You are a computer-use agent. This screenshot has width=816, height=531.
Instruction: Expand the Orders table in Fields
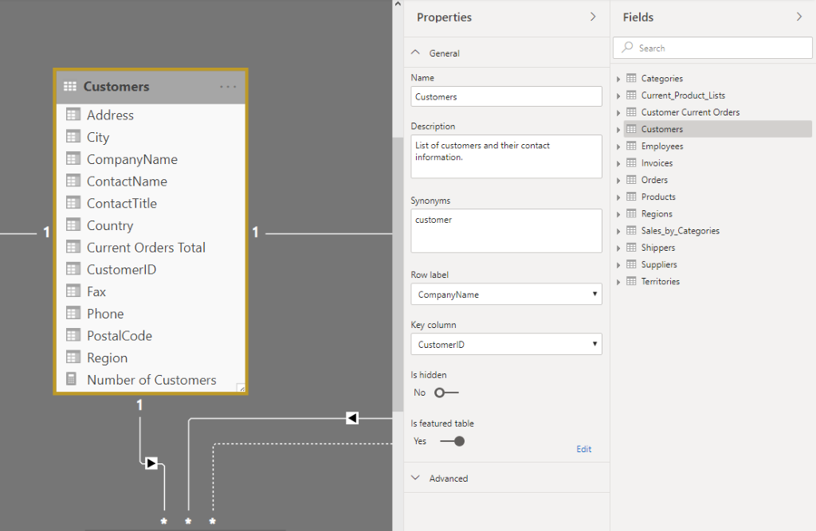click(618, 180)
